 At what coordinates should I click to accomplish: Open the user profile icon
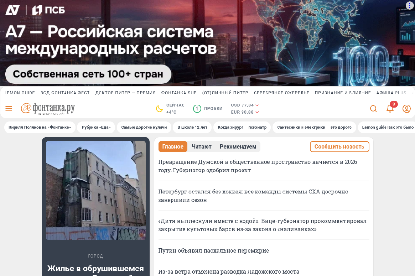407,109
